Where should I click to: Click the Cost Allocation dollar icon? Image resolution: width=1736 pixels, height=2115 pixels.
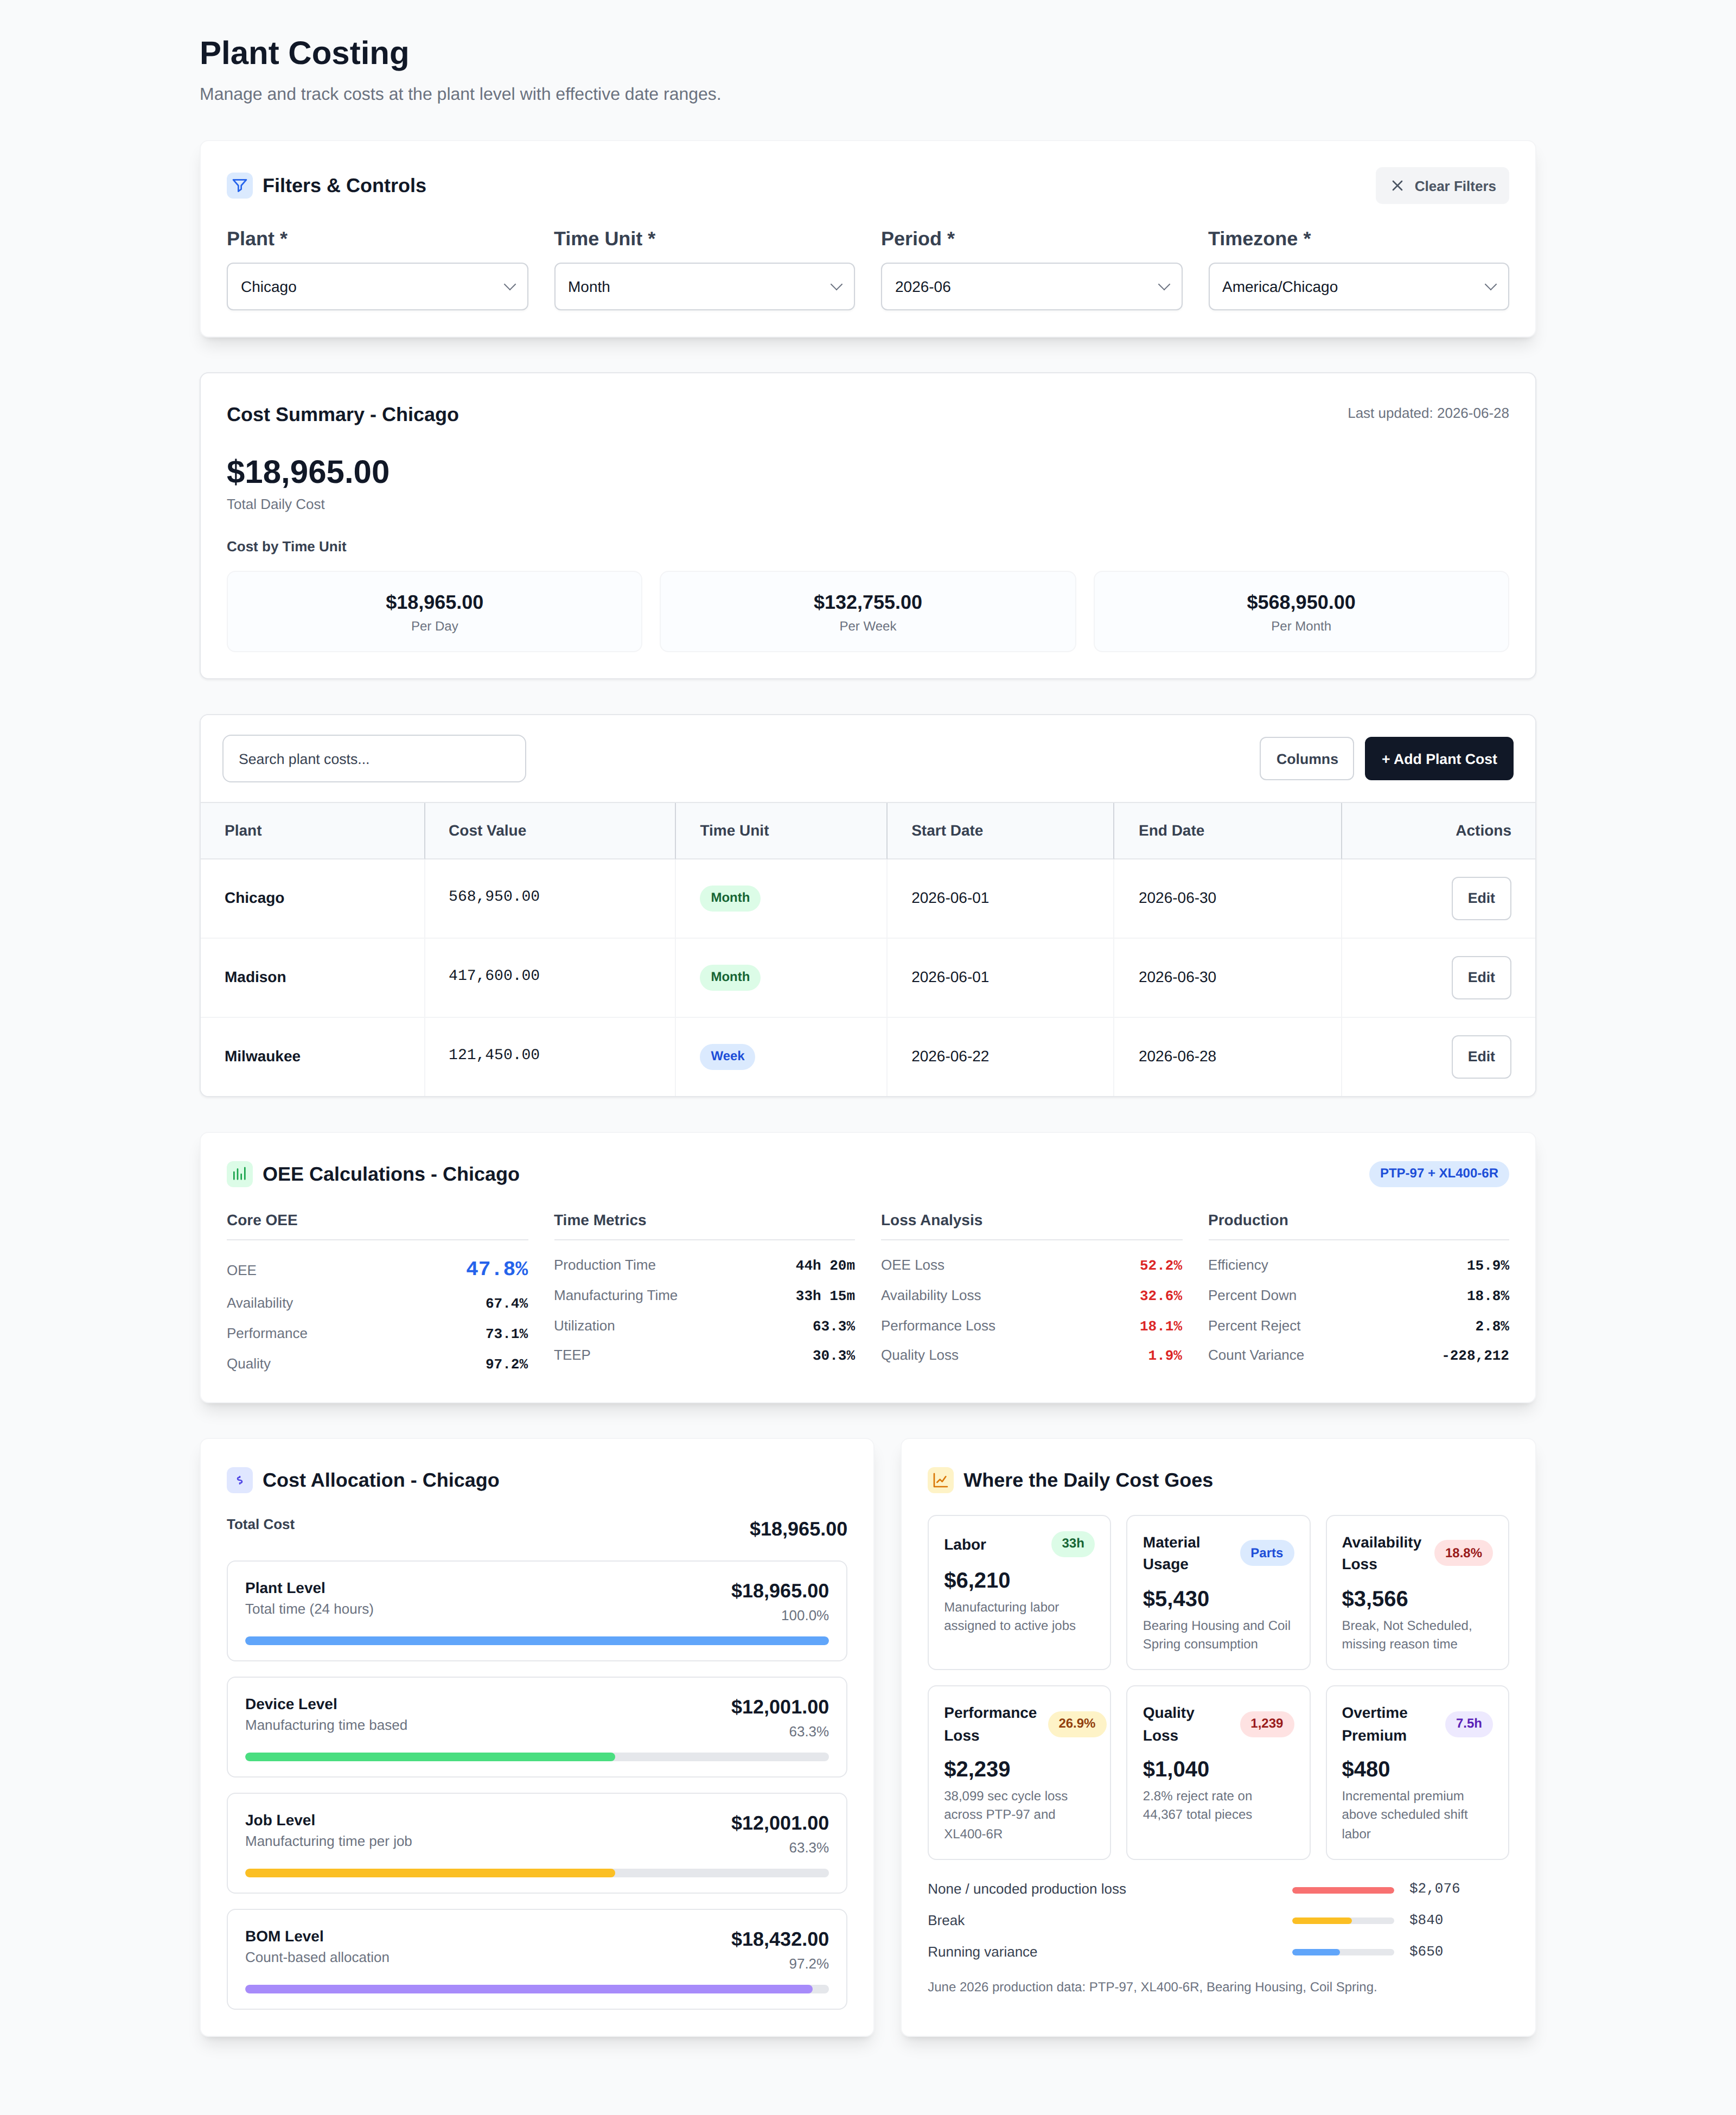pyautogui.click(x=239, y=1480)
